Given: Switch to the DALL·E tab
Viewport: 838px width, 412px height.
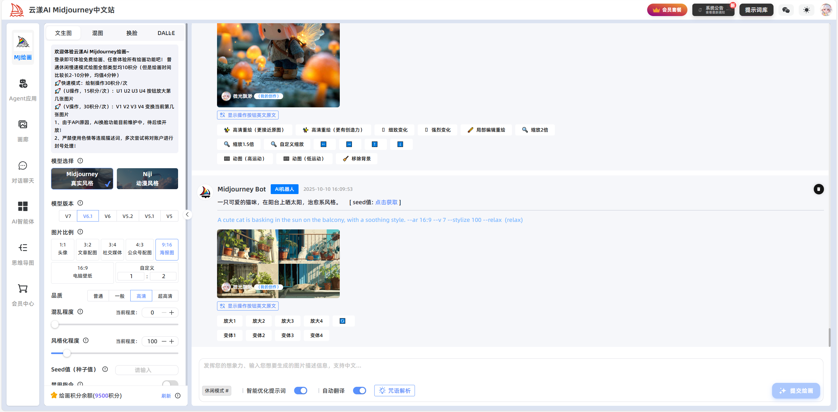Looking at the screenshot, I should click(x=166, y=33).
